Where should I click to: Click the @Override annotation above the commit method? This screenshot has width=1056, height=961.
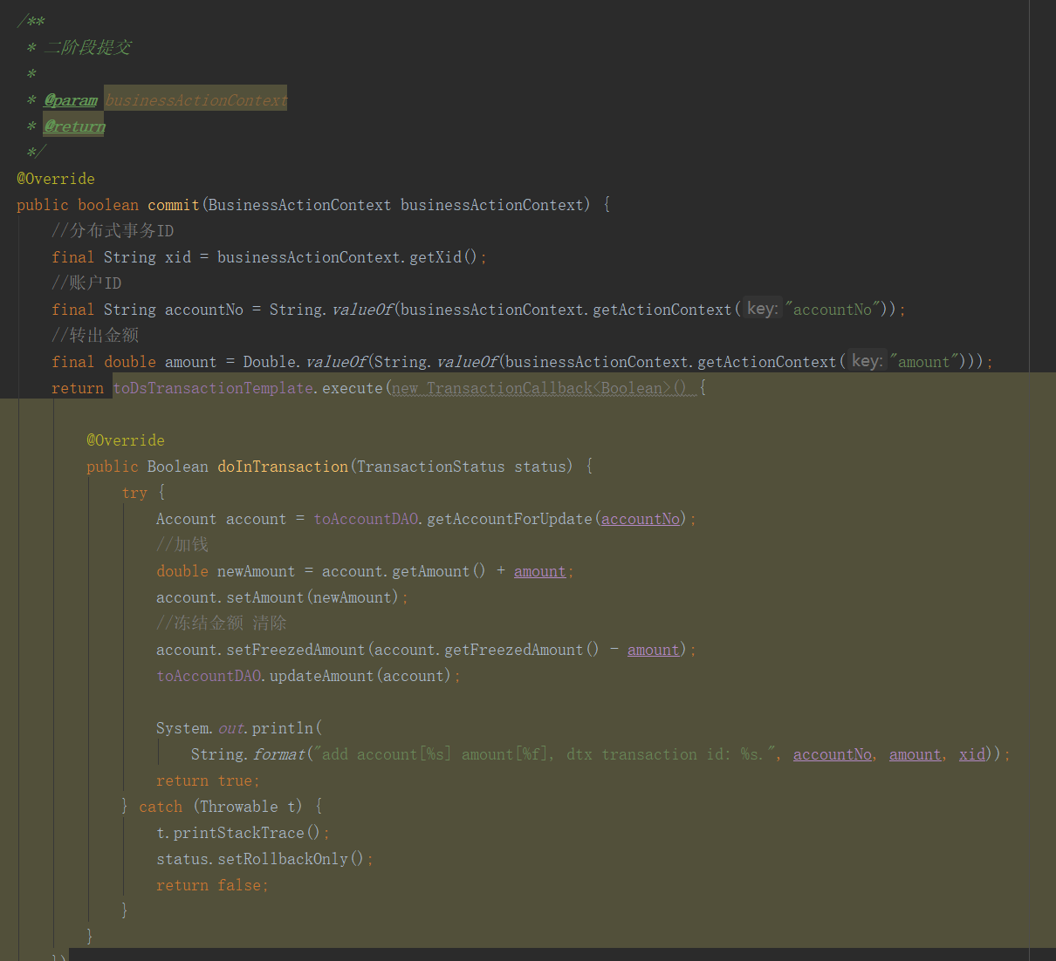56,179
